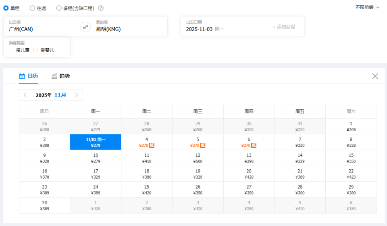Go to the next month arrow

77,95
